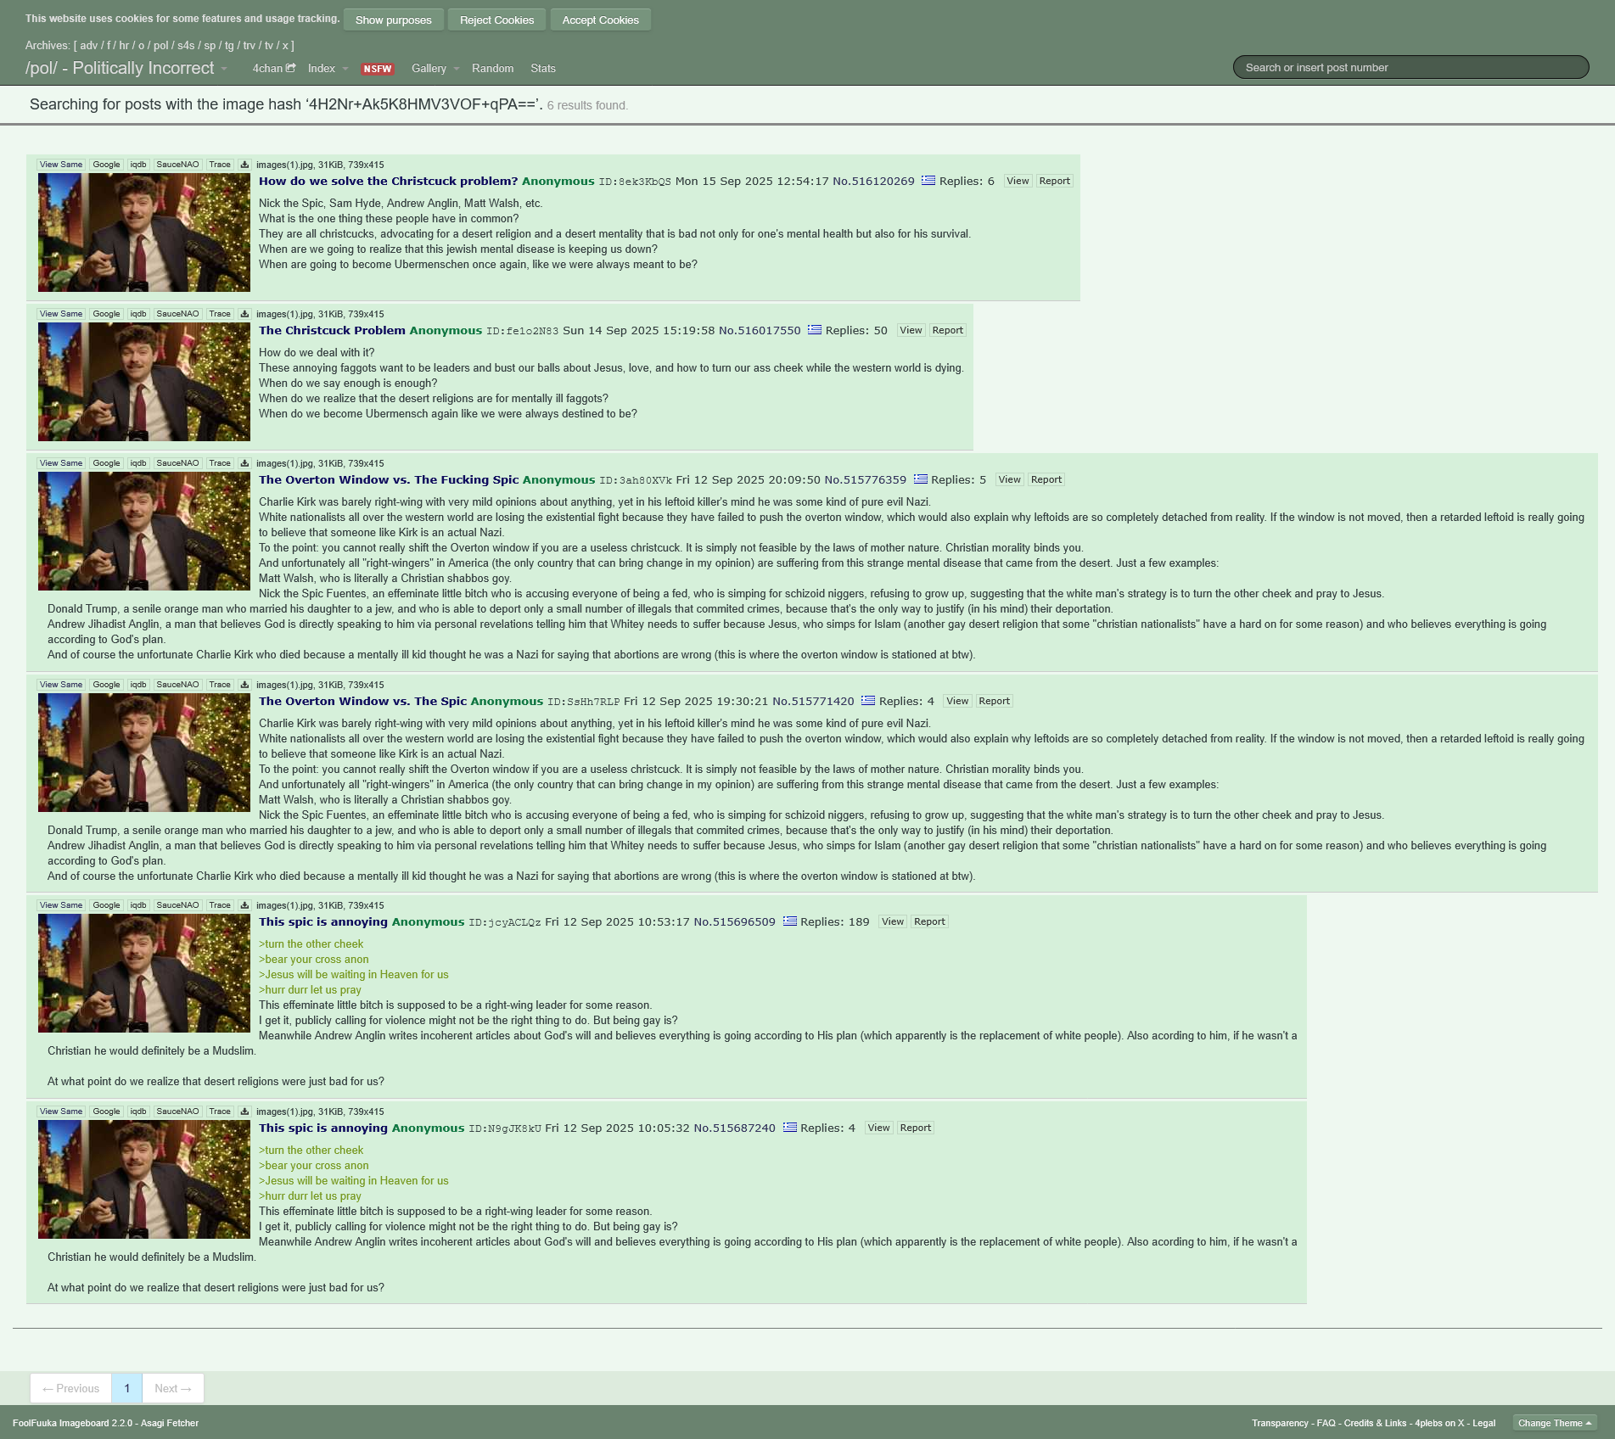Open the 4plebs on X link

pos(1439,1423)
